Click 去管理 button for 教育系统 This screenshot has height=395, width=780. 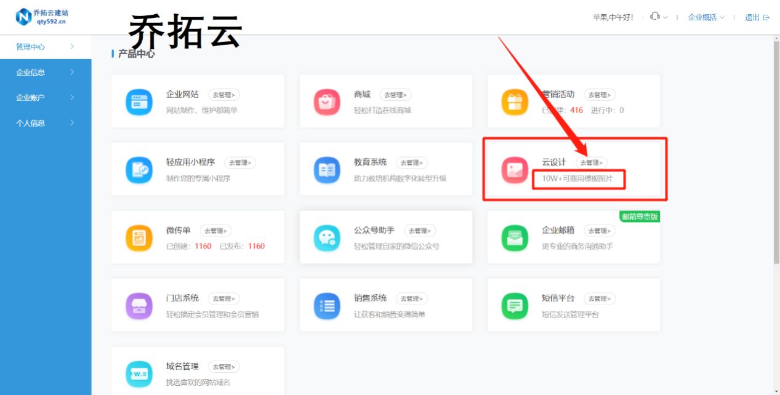pos(412,162)
